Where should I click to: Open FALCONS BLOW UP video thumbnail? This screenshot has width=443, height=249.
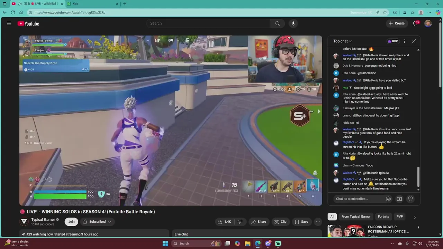(347, 231)
